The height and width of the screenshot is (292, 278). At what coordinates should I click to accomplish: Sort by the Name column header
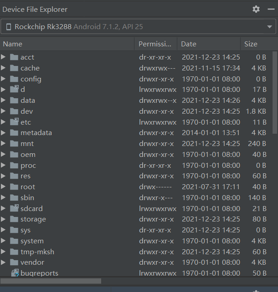point(67,44)
